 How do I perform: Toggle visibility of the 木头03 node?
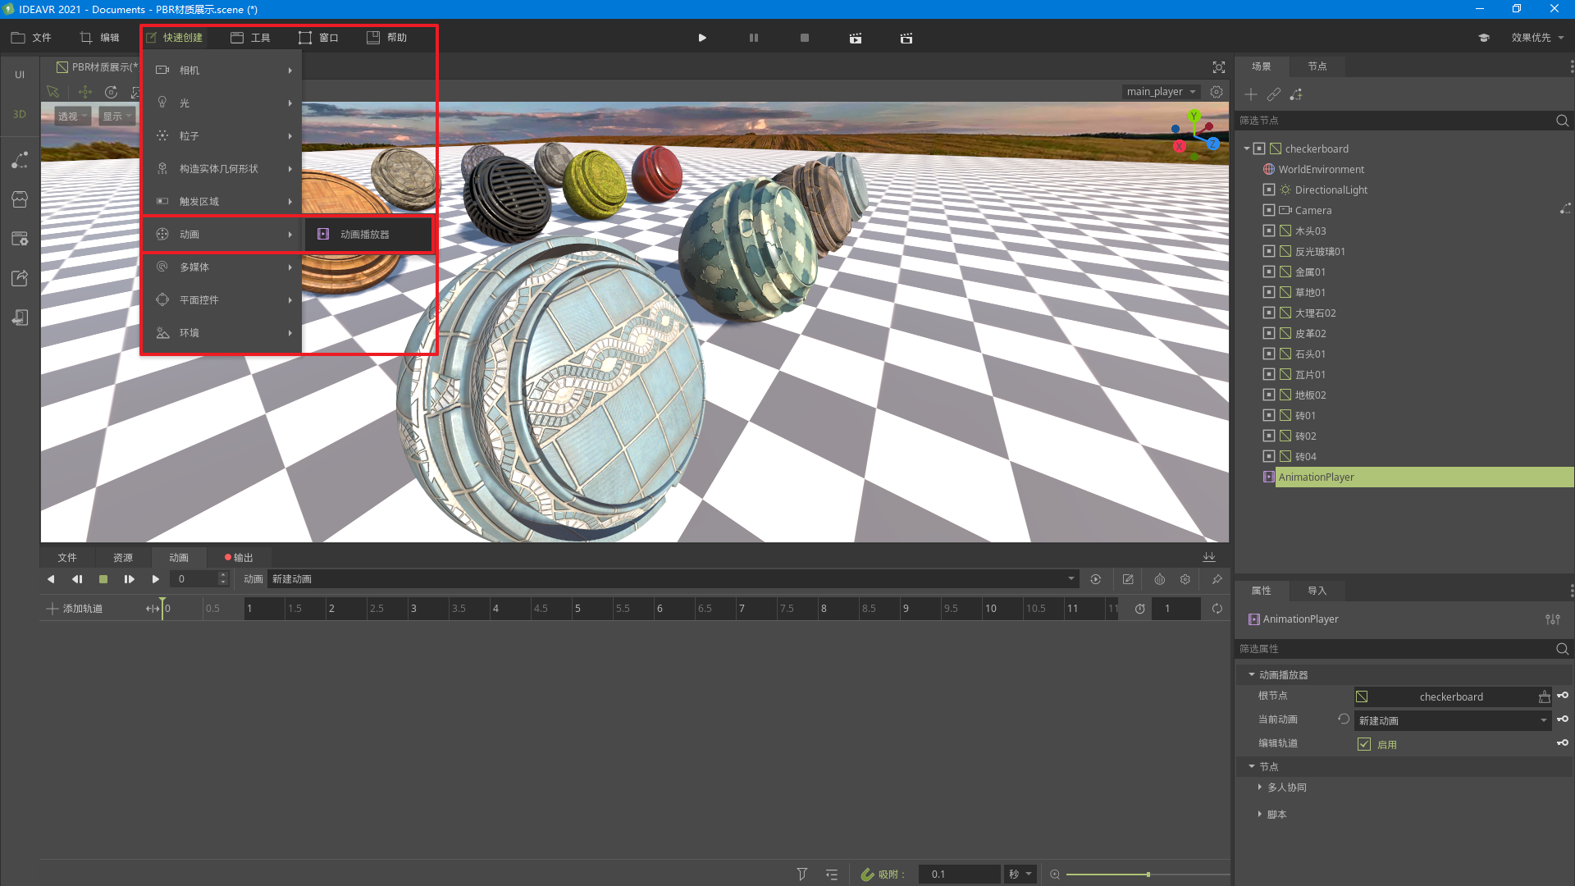point(1269,231)
